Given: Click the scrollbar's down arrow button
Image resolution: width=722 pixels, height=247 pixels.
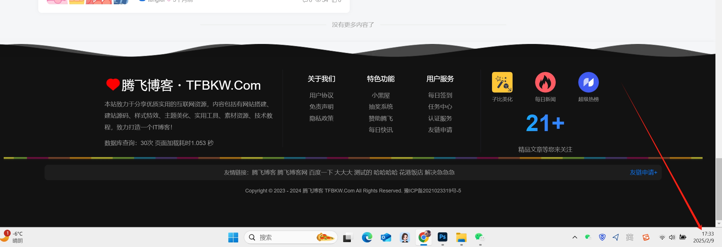Looking at the screenshot, I should (x=719, y=224).
